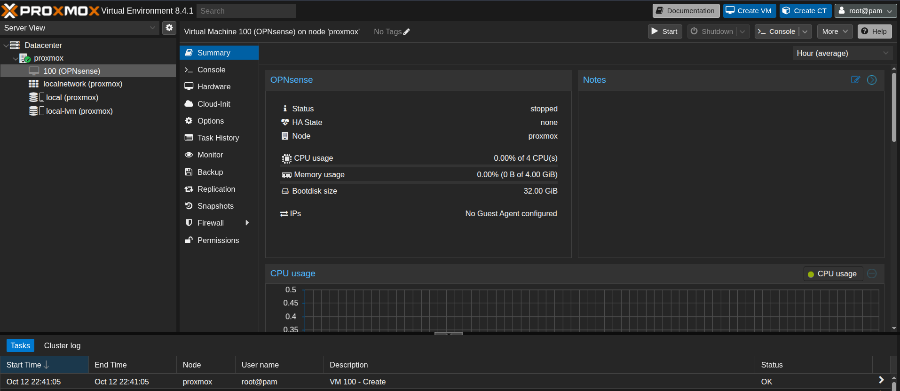The width and height of the screenshot is (900, 391).
Task: Collapse the Notes panel using circle arrow icon
Action: click(x=871, y=80)
